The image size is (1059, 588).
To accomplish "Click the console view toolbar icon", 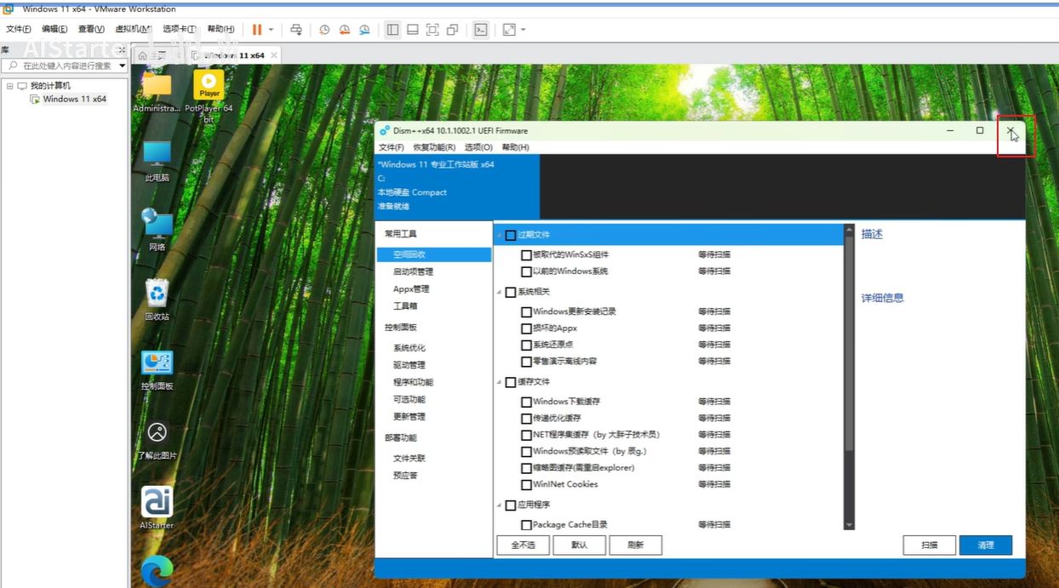I will tap(481, 30).
